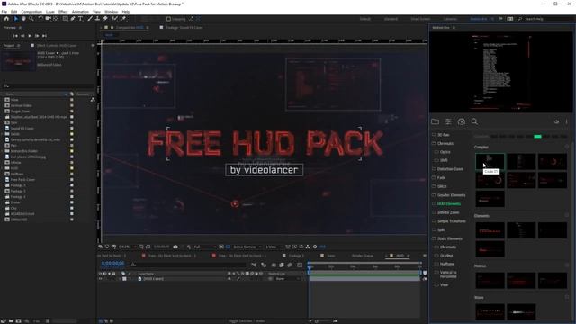
Task: Toggle Frame Blending timeline switch
Action: tap(282, 265)
